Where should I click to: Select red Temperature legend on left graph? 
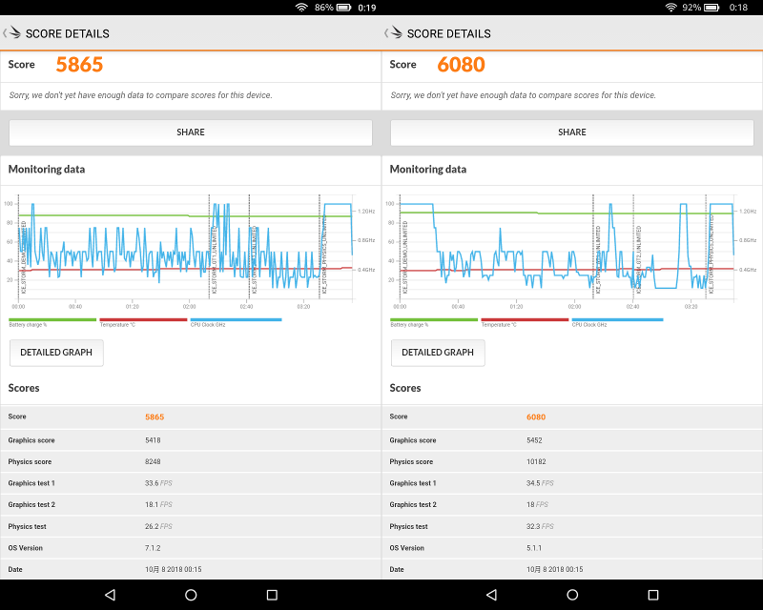tap(143, 322)
